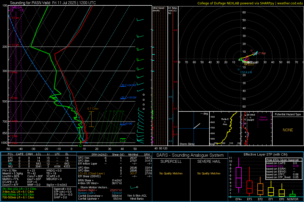This screenshot has width=304, height=202.
Task: Click the '-30 C=24149'' temperature level label
Action: [128, 85]
